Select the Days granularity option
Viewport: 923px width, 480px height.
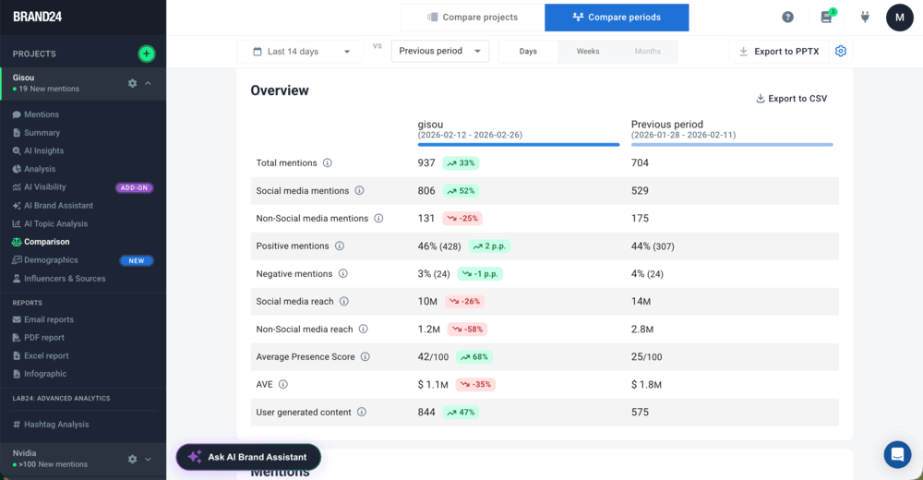528,52
